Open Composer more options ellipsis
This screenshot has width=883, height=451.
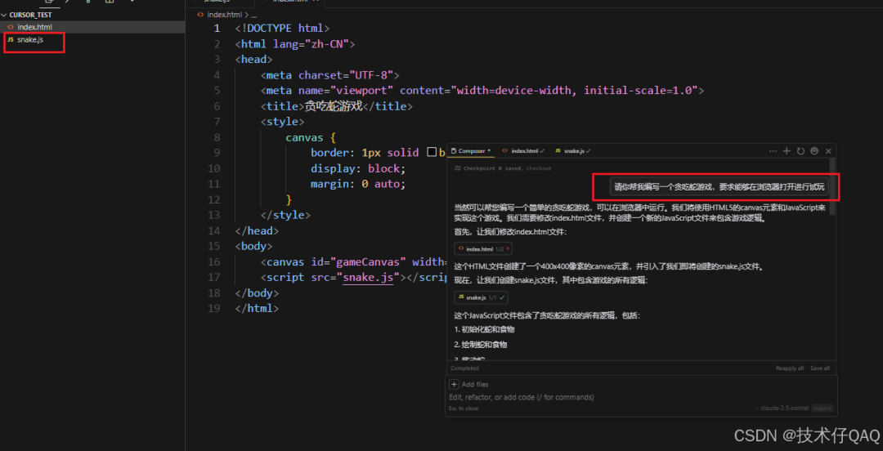tap(773, 151)
